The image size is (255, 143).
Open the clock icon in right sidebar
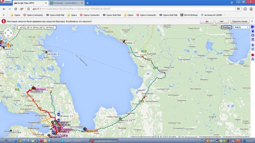[253, 35]
